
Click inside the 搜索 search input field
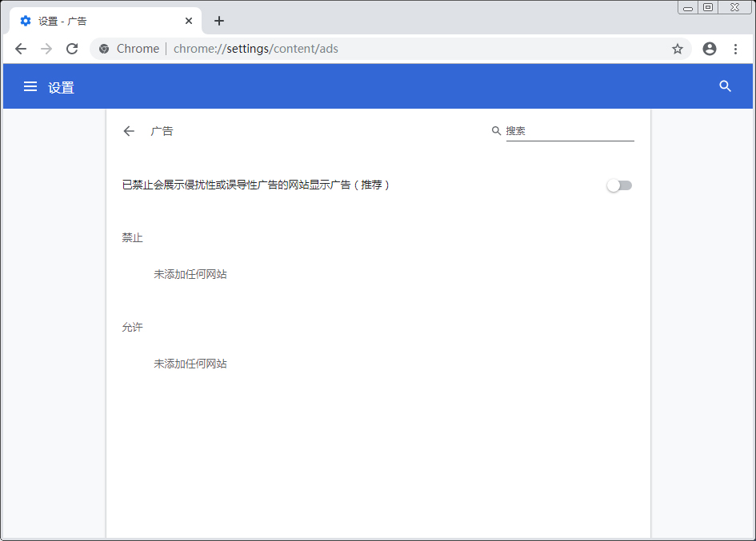(x=568, y=131)
